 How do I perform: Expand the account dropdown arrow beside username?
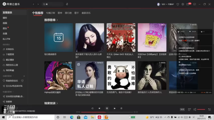[x=167, y=4]
